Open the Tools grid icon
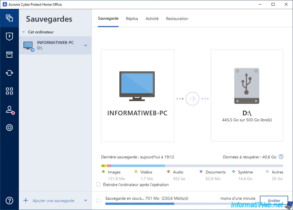This screenshot has height=210, width=293. 9,91
